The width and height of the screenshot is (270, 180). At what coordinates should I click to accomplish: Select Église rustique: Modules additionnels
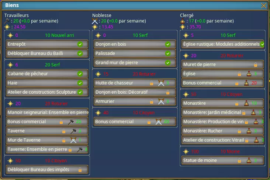223,44
